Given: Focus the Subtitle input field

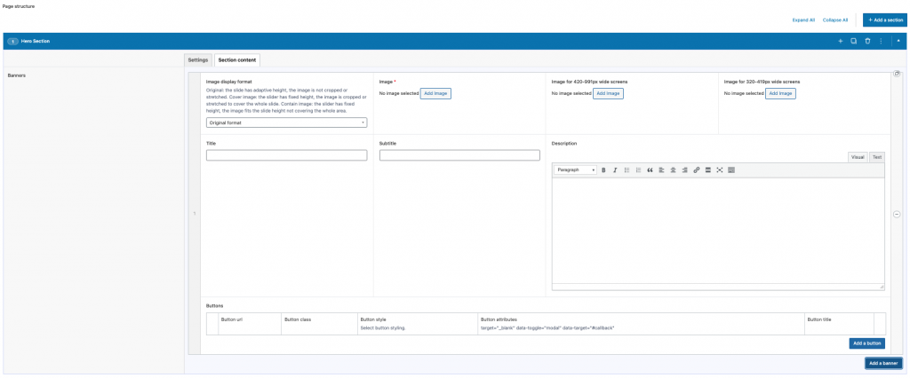Looking at the screenshot, I should pos(459,155).
